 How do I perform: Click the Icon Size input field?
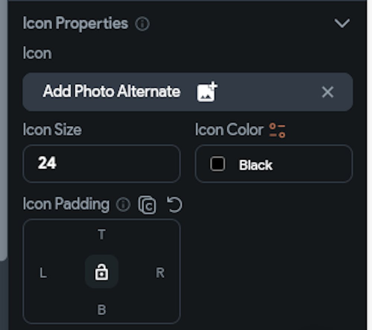[102, 164]
